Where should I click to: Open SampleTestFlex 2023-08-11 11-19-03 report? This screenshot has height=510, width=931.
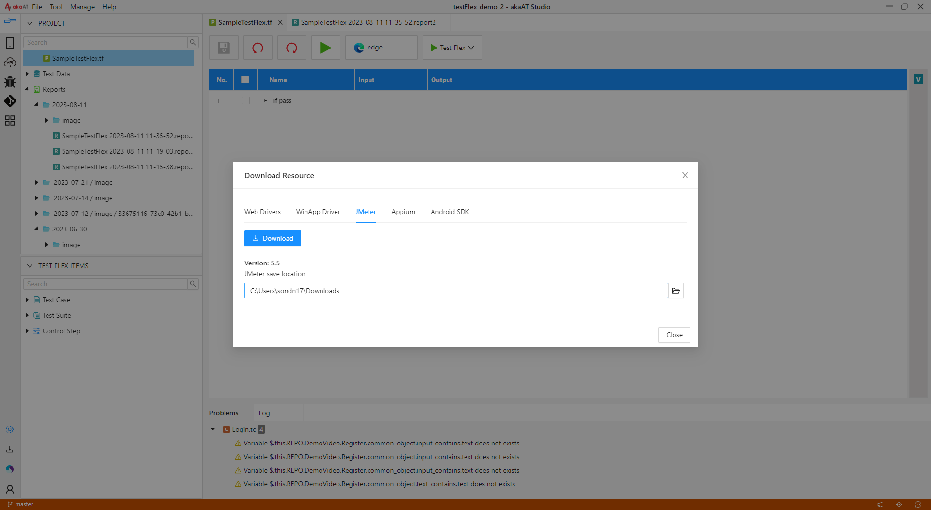point(123,151)
